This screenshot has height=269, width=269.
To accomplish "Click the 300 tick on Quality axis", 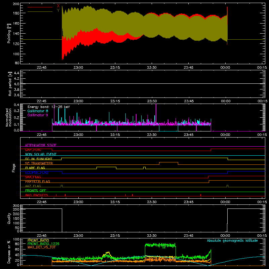I will tap(16, 206).
